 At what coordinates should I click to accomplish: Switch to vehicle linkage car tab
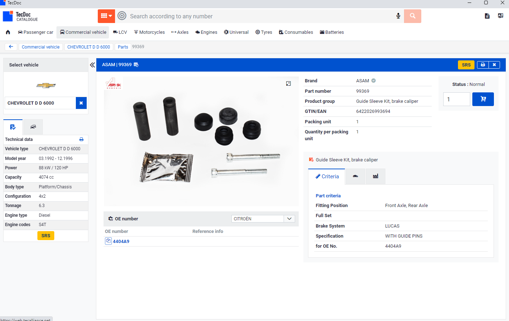point(355,176)
